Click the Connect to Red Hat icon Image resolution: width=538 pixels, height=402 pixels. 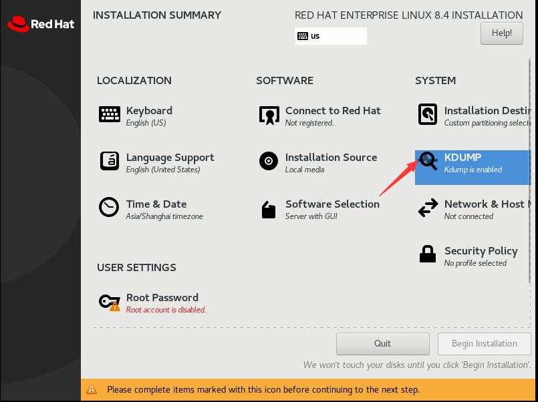(x=269, y=114)
